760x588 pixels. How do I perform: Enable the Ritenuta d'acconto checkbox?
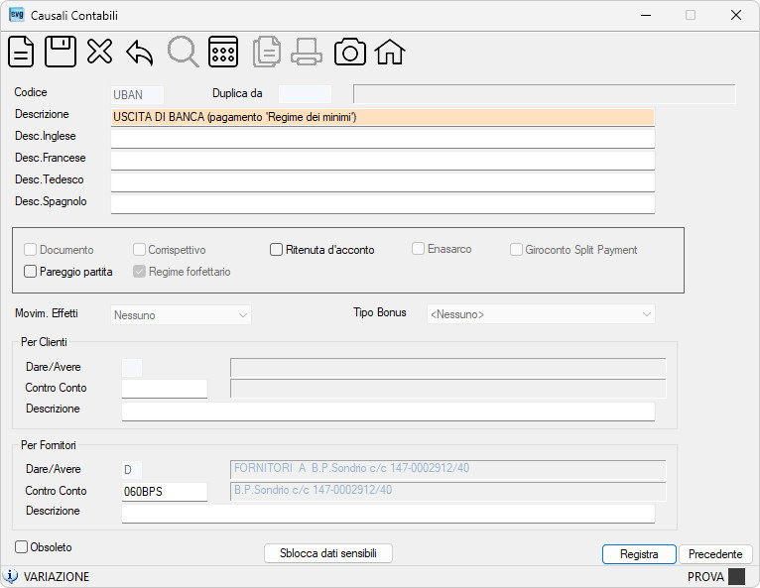pyautogui.click(x=276, y=250)
